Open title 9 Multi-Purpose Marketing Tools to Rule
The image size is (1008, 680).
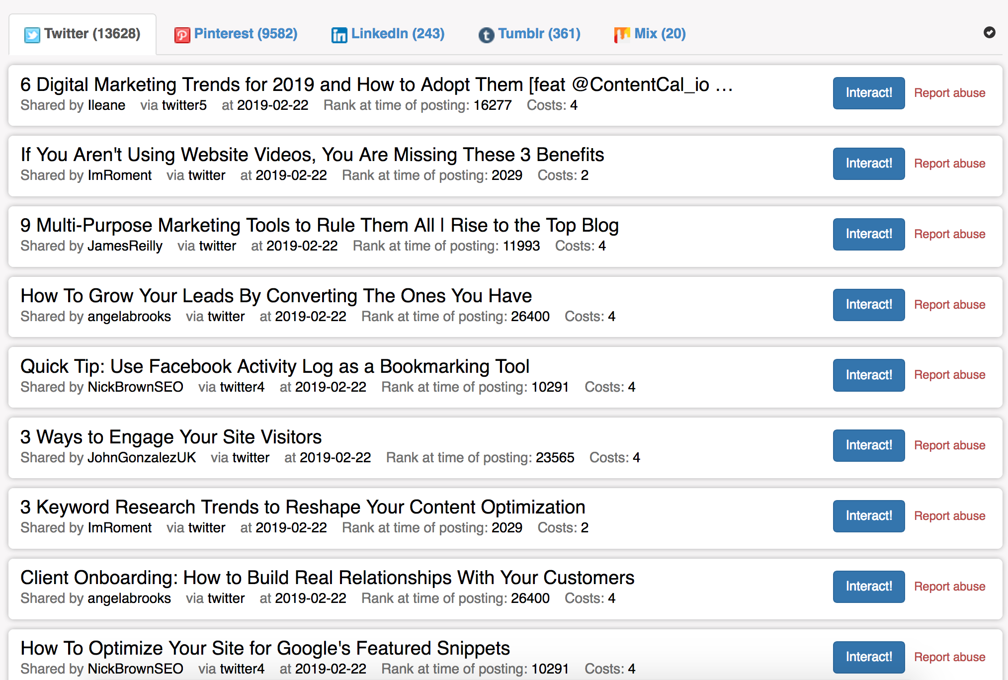click(x=320, y=225)
